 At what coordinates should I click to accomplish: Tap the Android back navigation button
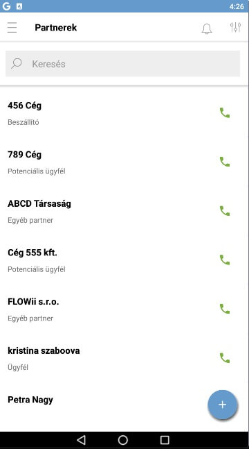[82, 440]
